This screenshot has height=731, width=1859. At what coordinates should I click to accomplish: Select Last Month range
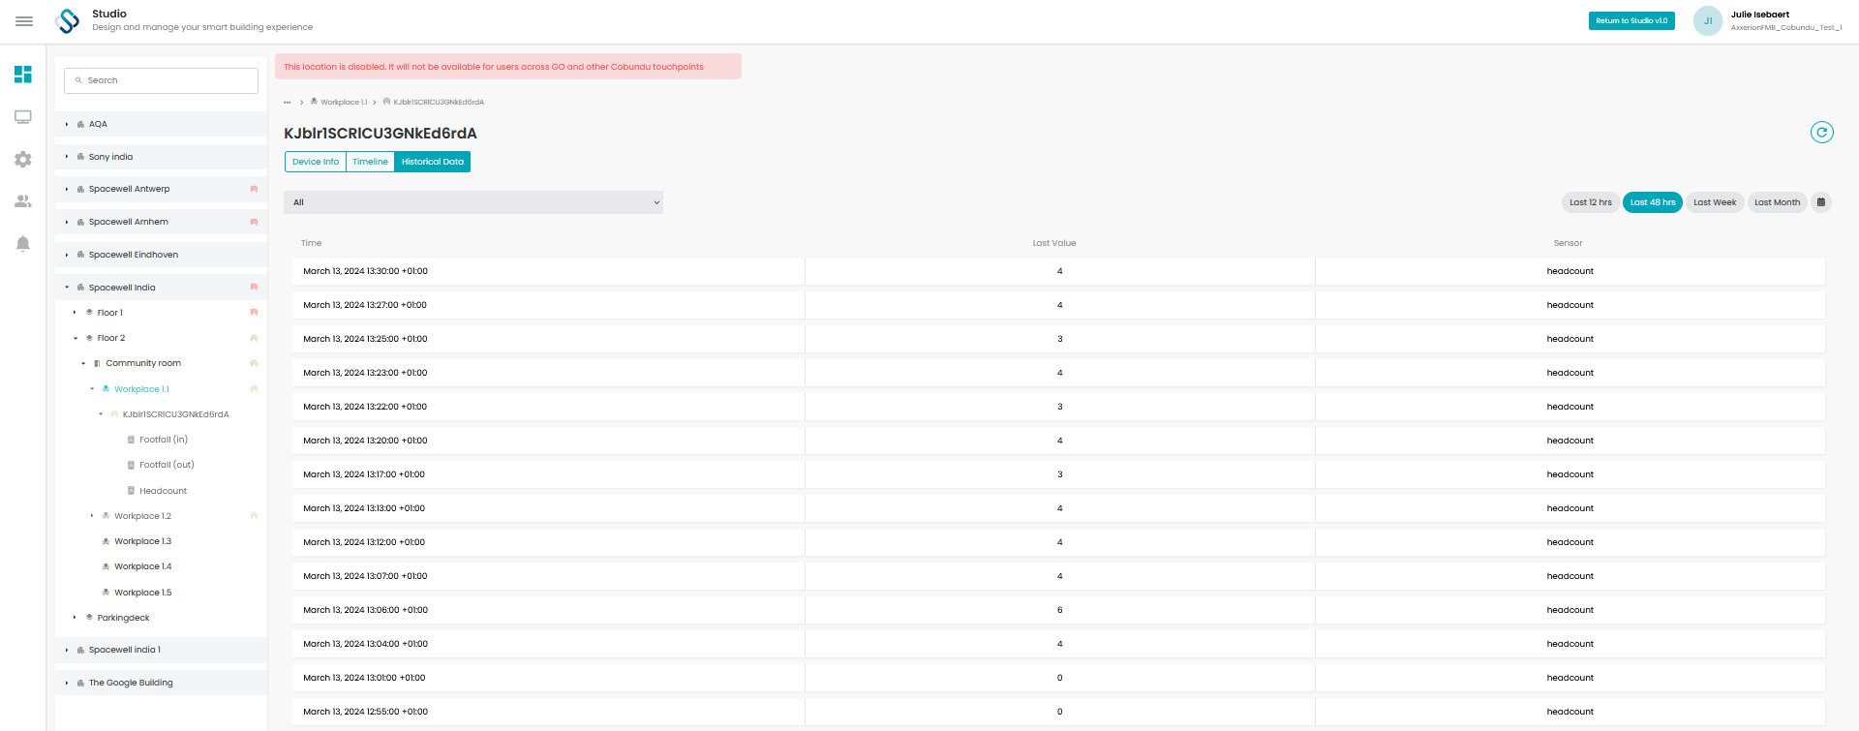tap(1778, 202)
